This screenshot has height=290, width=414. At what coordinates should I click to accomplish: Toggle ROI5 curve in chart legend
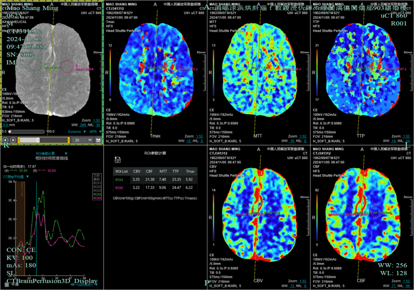(x=97, y=198)
